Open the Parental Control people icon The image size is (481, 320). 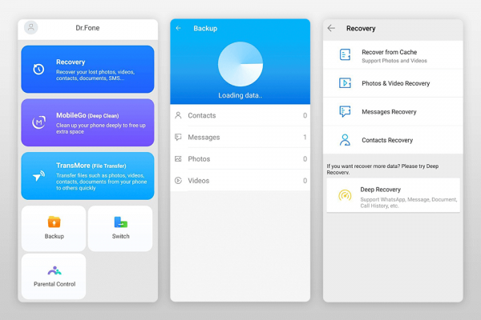[x=55, y=270]
